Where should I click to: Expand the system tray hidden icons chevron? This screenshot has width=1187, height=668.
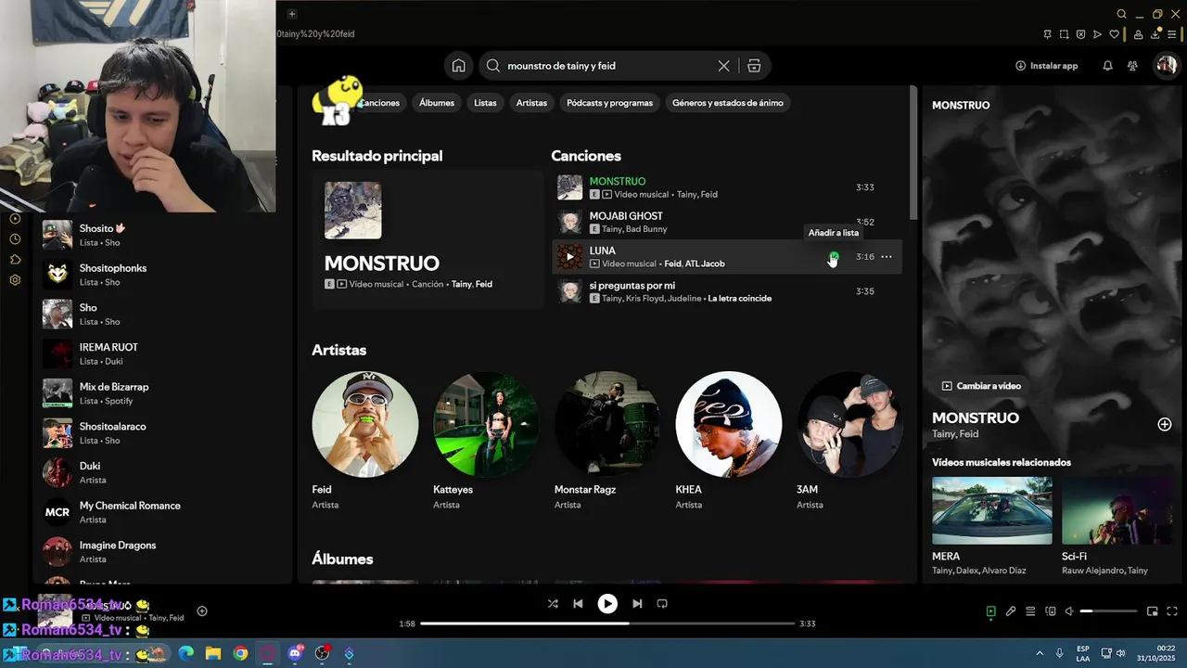(1040, 653)
